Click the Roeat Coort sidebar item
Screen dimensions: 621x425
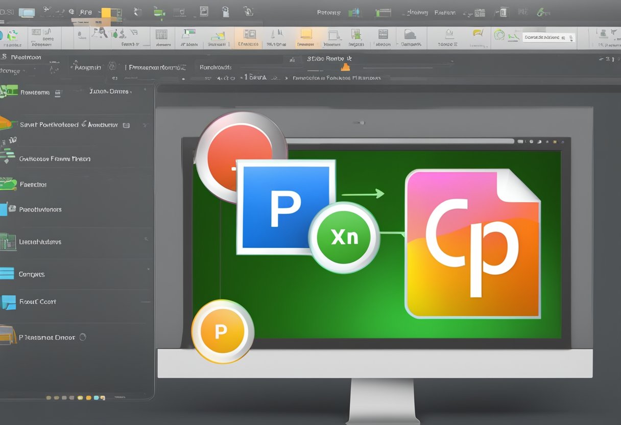pyautogui.click(x=37, y=302)
